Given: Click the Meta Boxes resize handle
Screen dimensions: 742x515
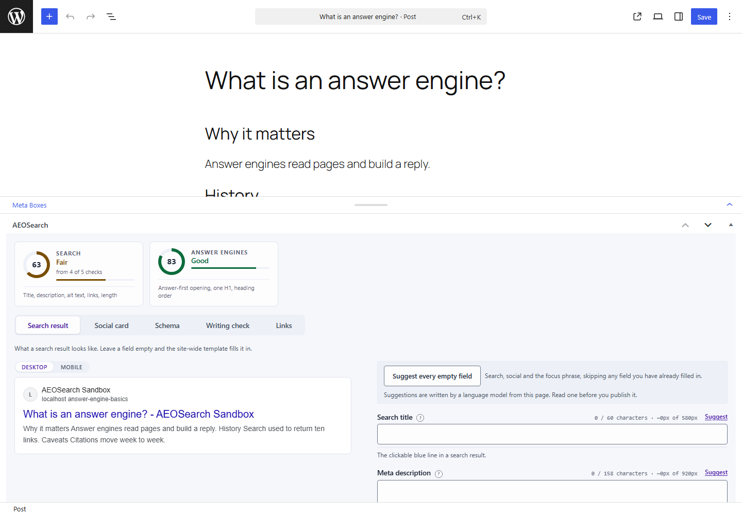Looking at the screenshot, I should 371,205.
